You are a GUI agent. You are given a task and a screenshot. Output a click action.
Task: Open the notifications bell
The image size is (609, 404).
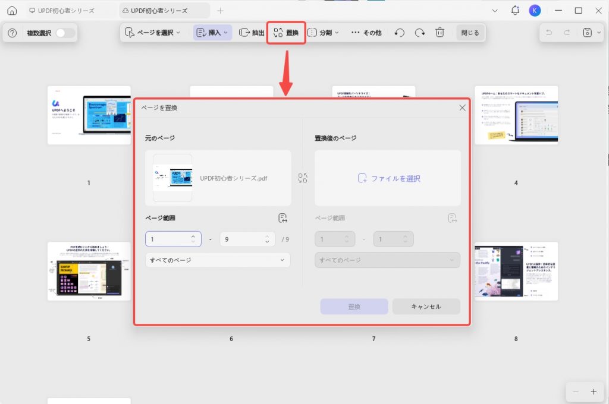515,11
